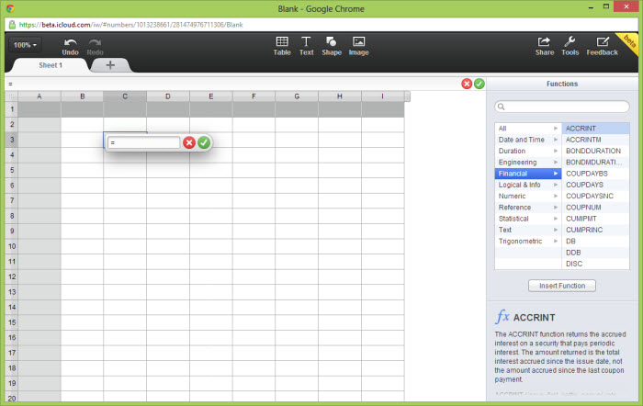
Task: Open the Feedback form
Action: [602, 46]
